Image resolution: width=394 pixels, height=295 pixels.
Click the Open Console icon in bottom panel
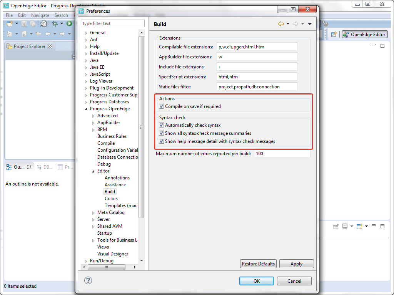360,226
